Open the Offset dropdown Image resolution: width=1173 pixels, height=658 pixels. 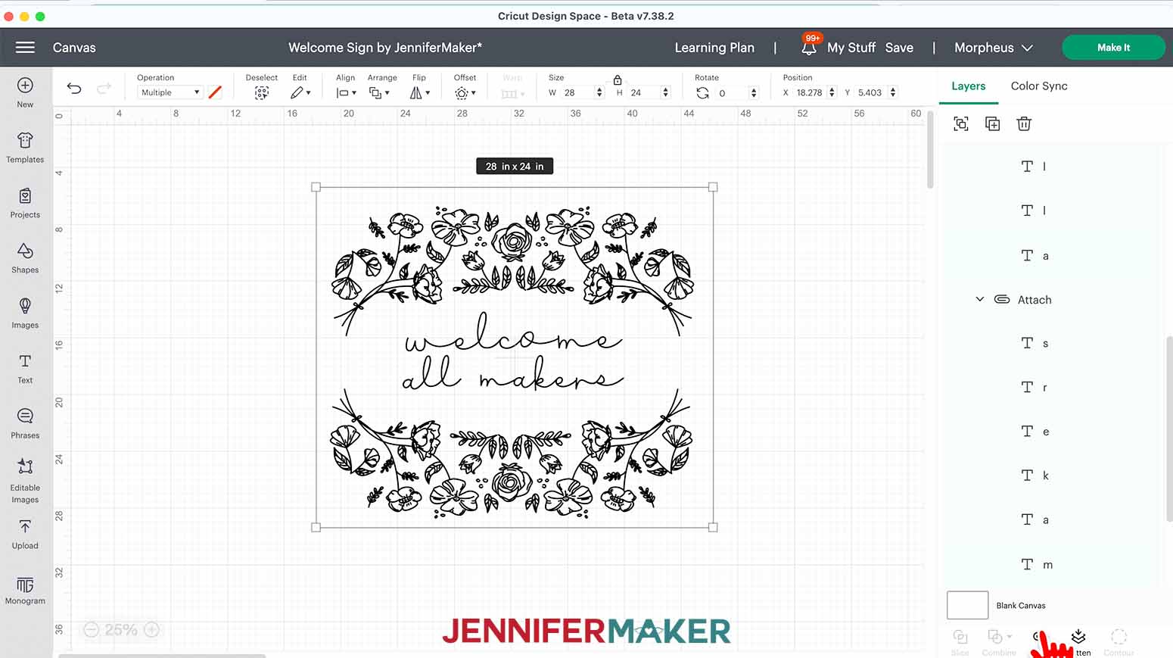pyautogui.click(x=465, y=92)
